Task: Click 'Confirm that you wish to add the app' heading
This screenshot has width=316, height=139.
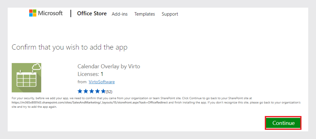Action: click(70, 47)
